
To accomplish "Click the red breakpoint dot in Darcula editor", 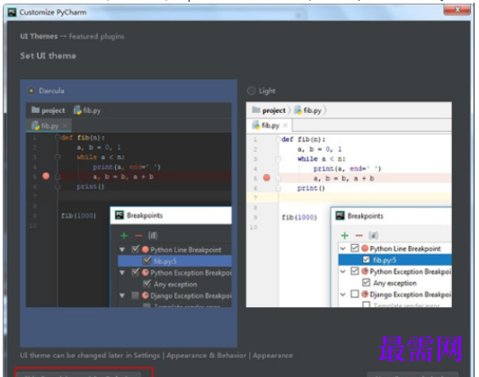I will pos(46,176).
